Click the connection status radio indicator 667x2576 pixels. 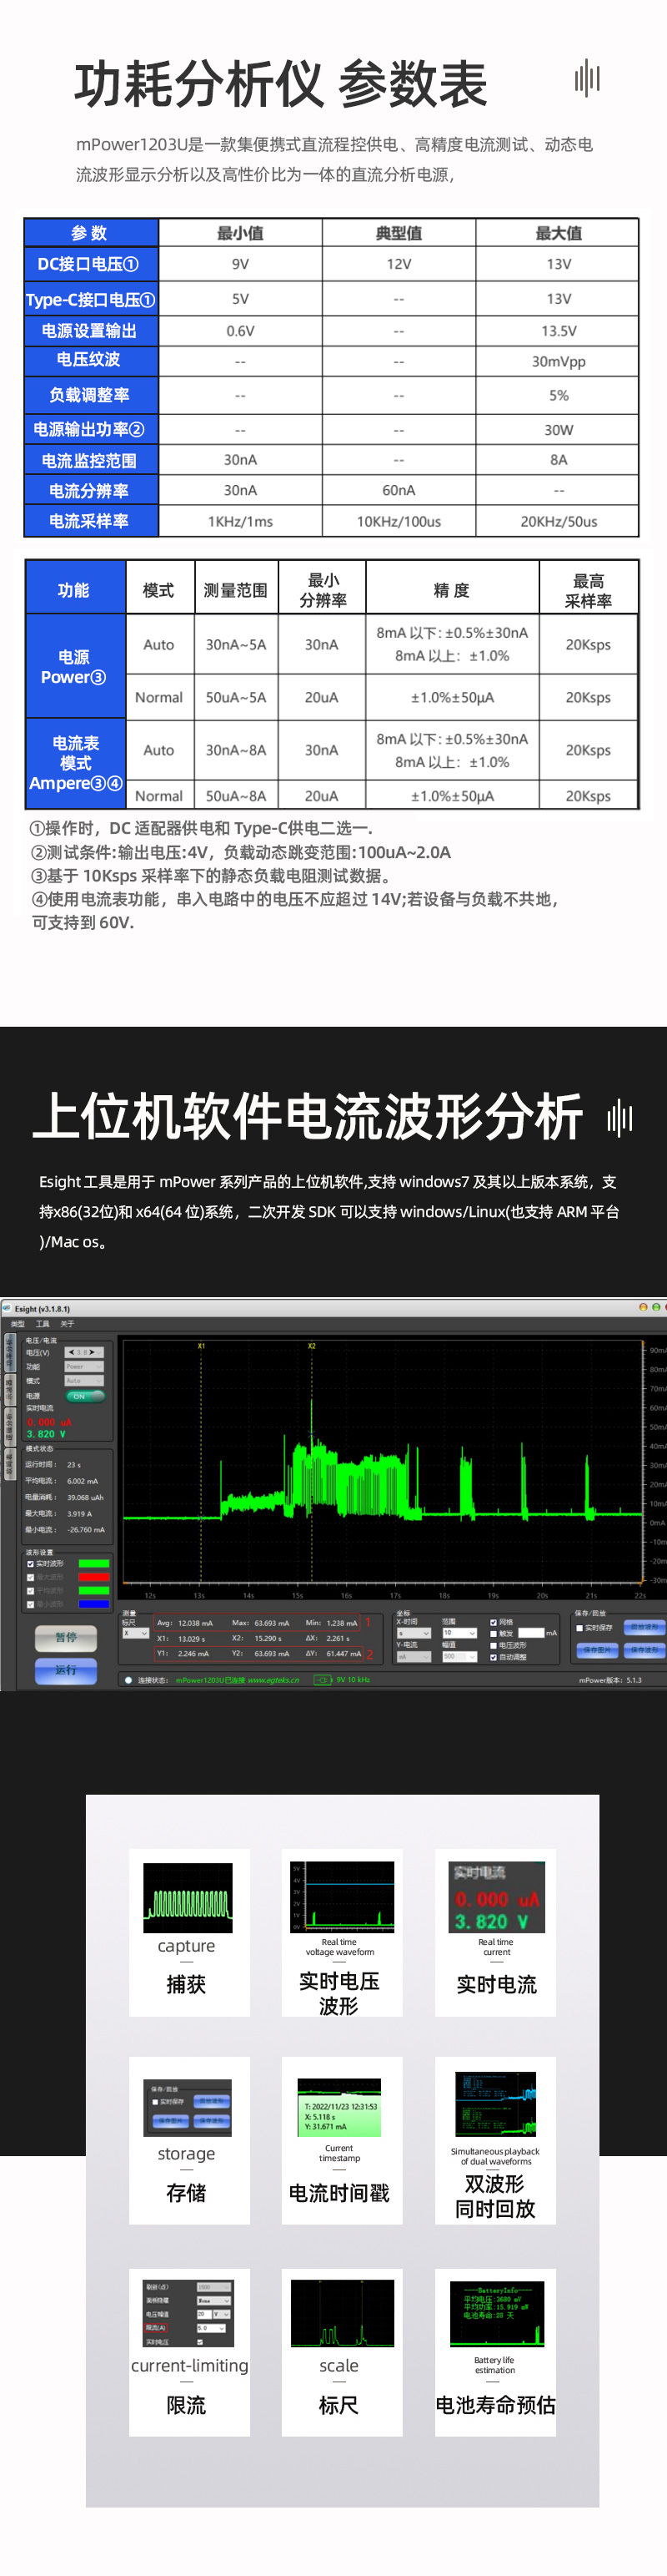[x=128, y=1680]
